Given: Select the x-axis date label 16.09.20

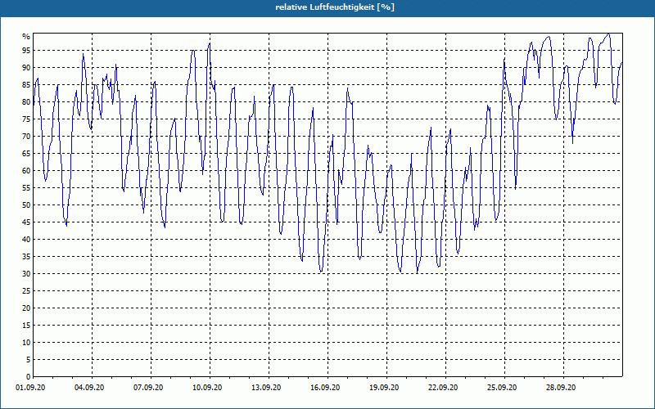Looking at the screenshot, I should point(325,388).
